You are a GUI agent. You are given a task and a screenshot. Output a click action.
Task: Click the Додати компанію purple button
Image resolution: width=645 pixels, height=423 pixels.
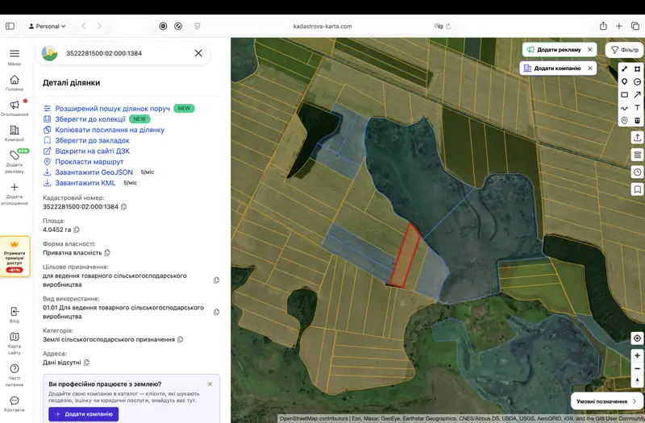pos(84,414)
